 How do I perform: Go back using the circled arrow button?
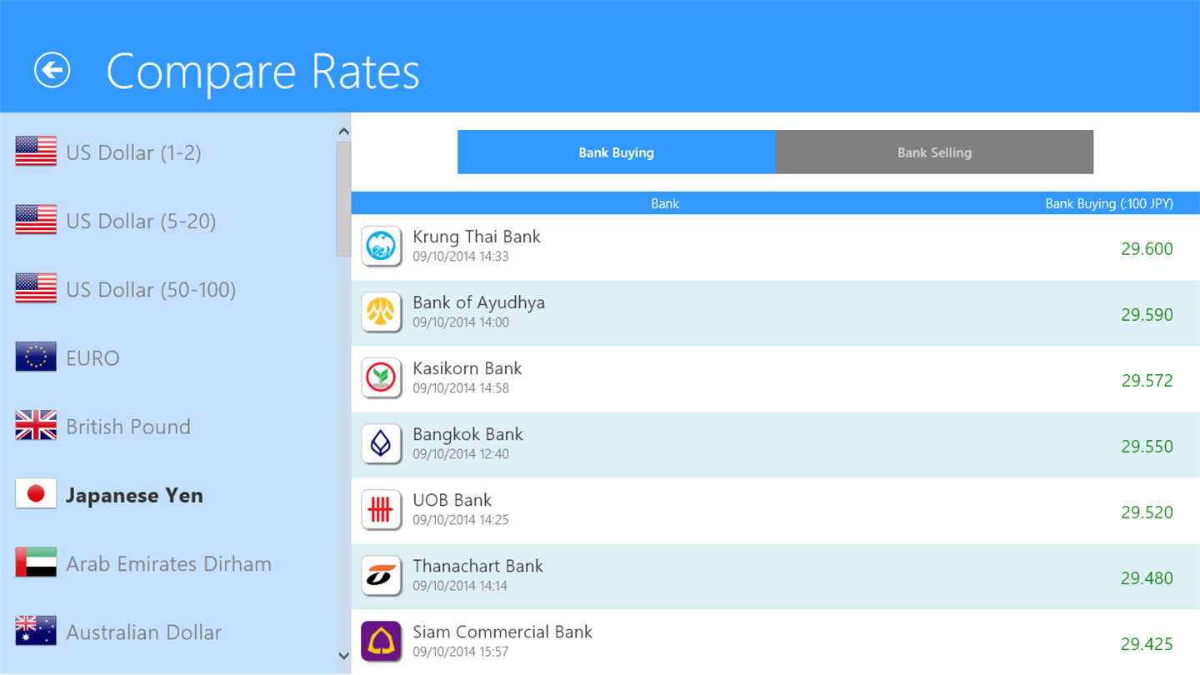click(x=52, y=70)
